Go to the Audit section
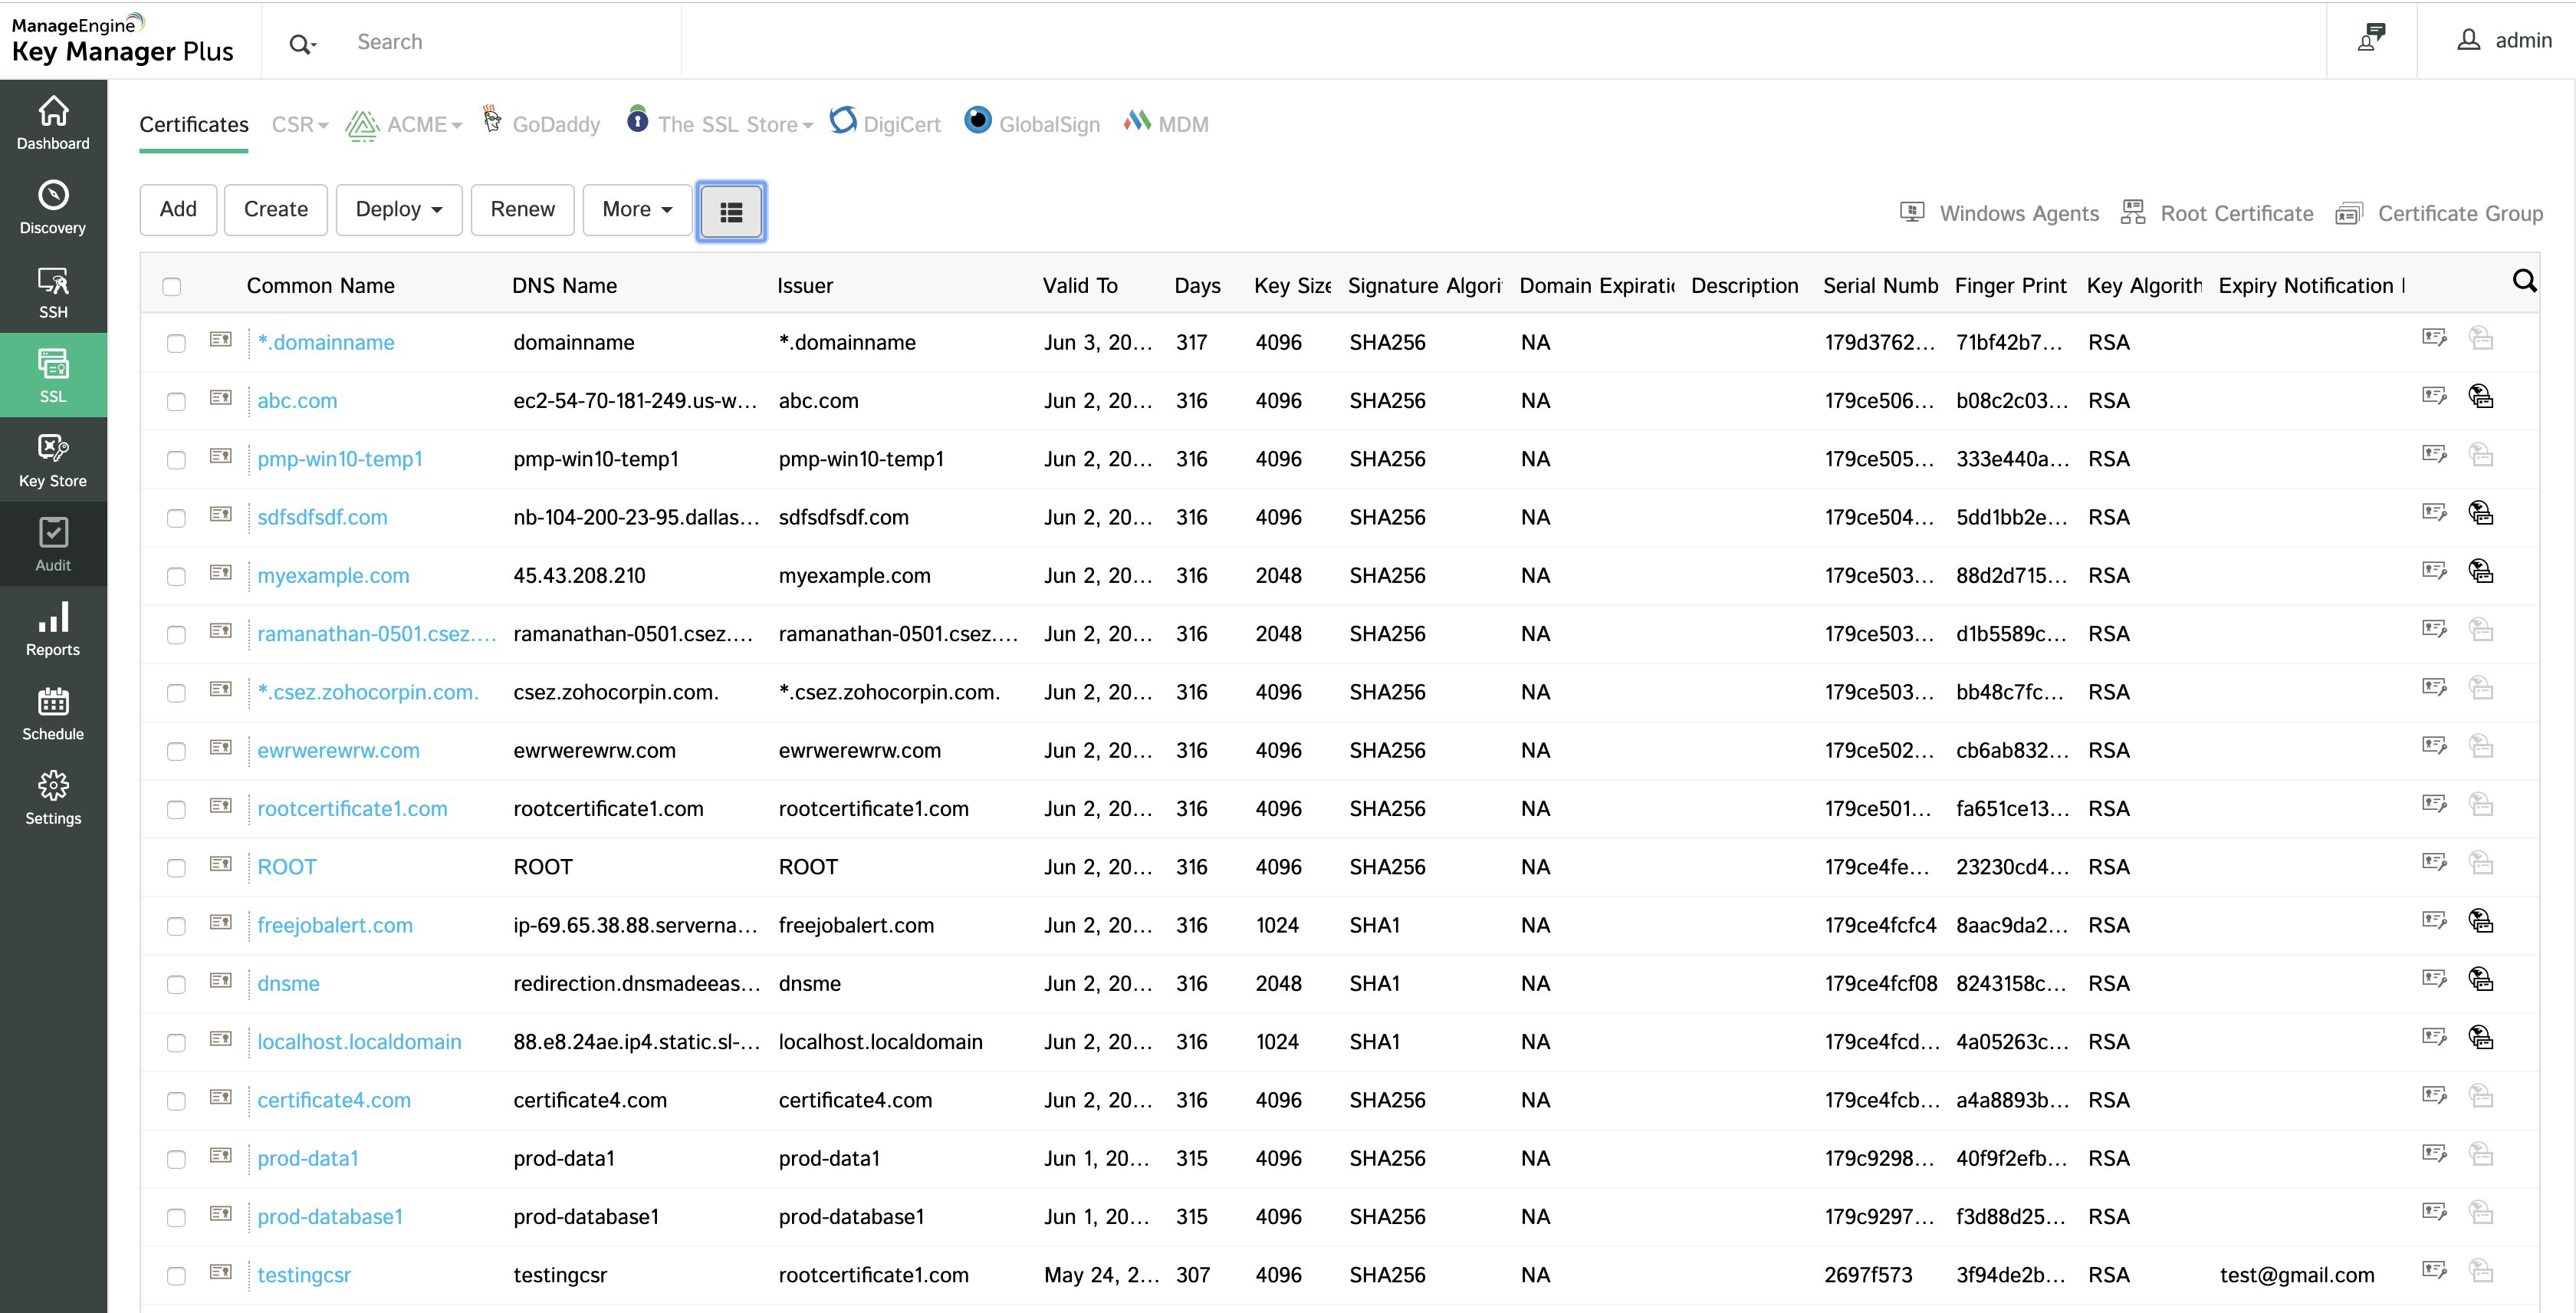 click(x=52, y=543)
